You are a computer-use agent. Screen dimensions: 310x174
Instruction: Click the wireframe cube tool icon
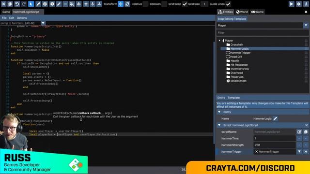tap(45, 4)
